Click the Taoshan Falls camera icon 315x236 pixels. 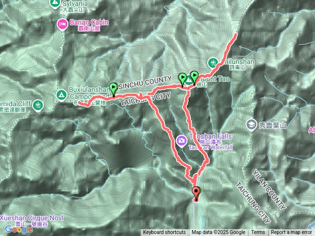[x=182, y=141]
